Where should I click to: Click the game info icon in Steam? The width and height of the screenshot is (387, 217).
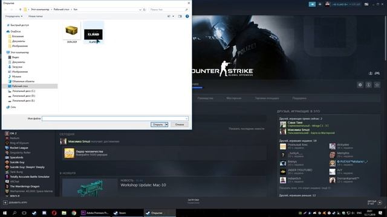click(x=368, y=85)
